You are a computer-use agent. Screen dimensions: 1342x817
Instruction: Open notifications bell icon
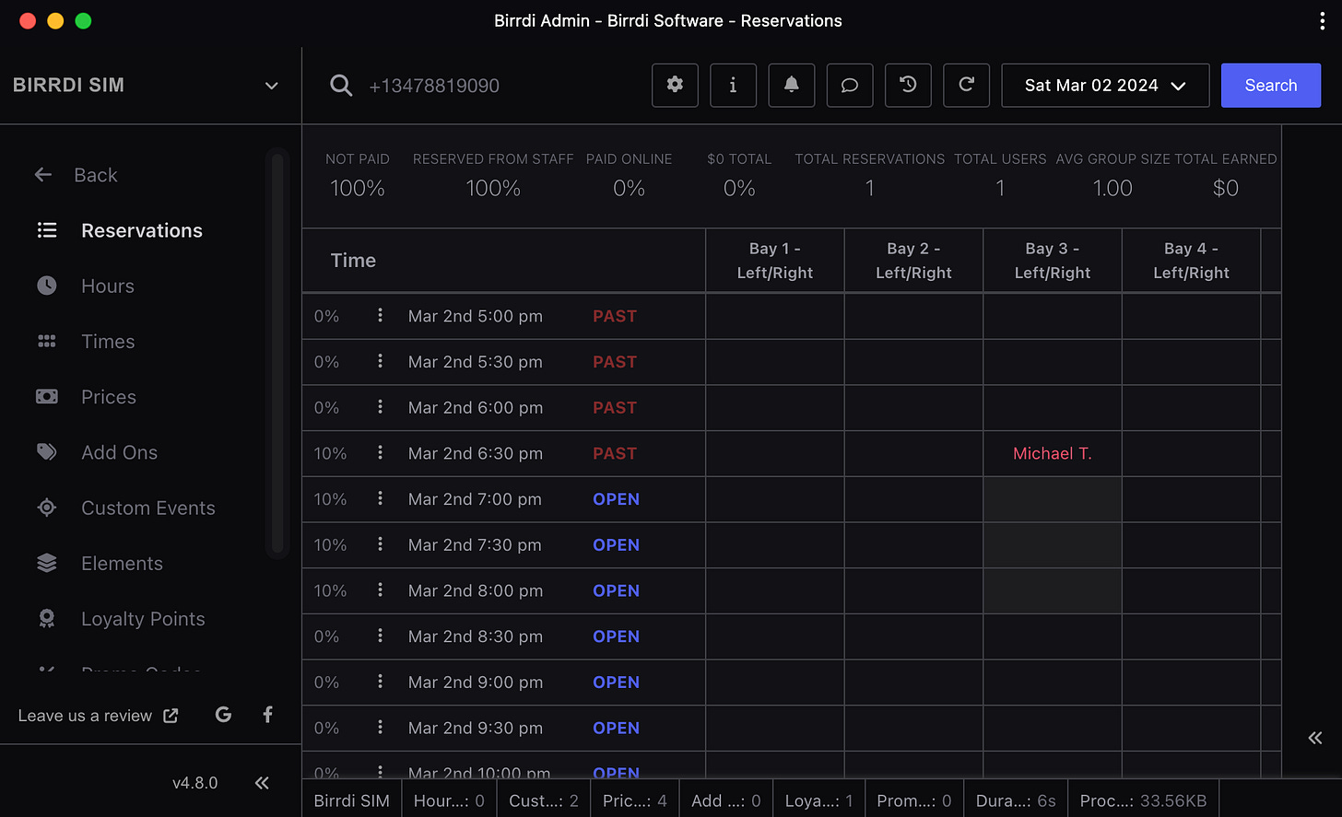(791, 86)
